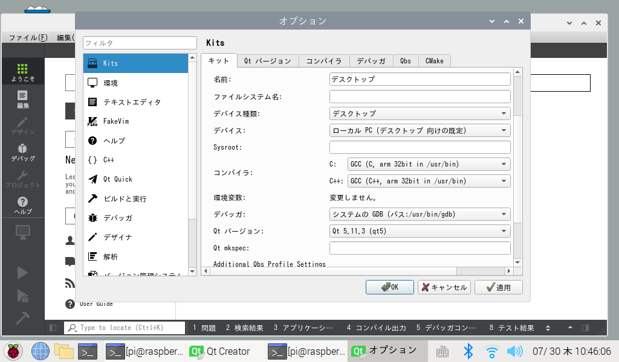Open 8 テスト結果 output pane
Viewport: 619px width, 362px height.
511,328
